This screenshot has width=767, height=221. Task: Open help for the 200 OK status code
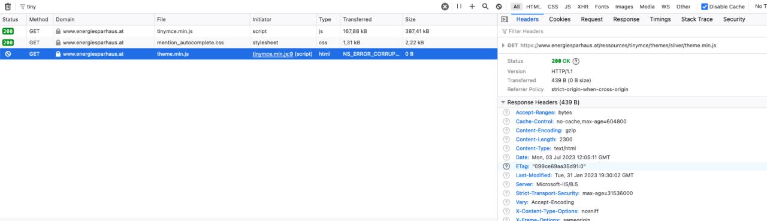pyautogui.click(x=576, y=61)
